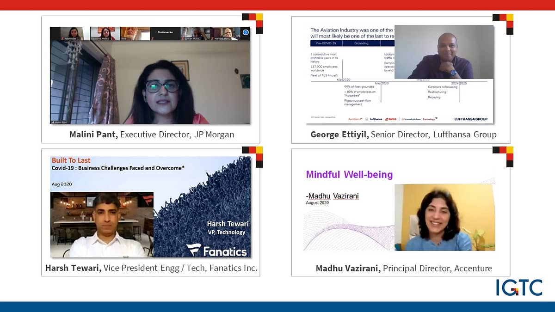Click the Pre-COVID-19 header on timeline slide
This screenshot has width=555, height=312.
(x=326, y=43)
